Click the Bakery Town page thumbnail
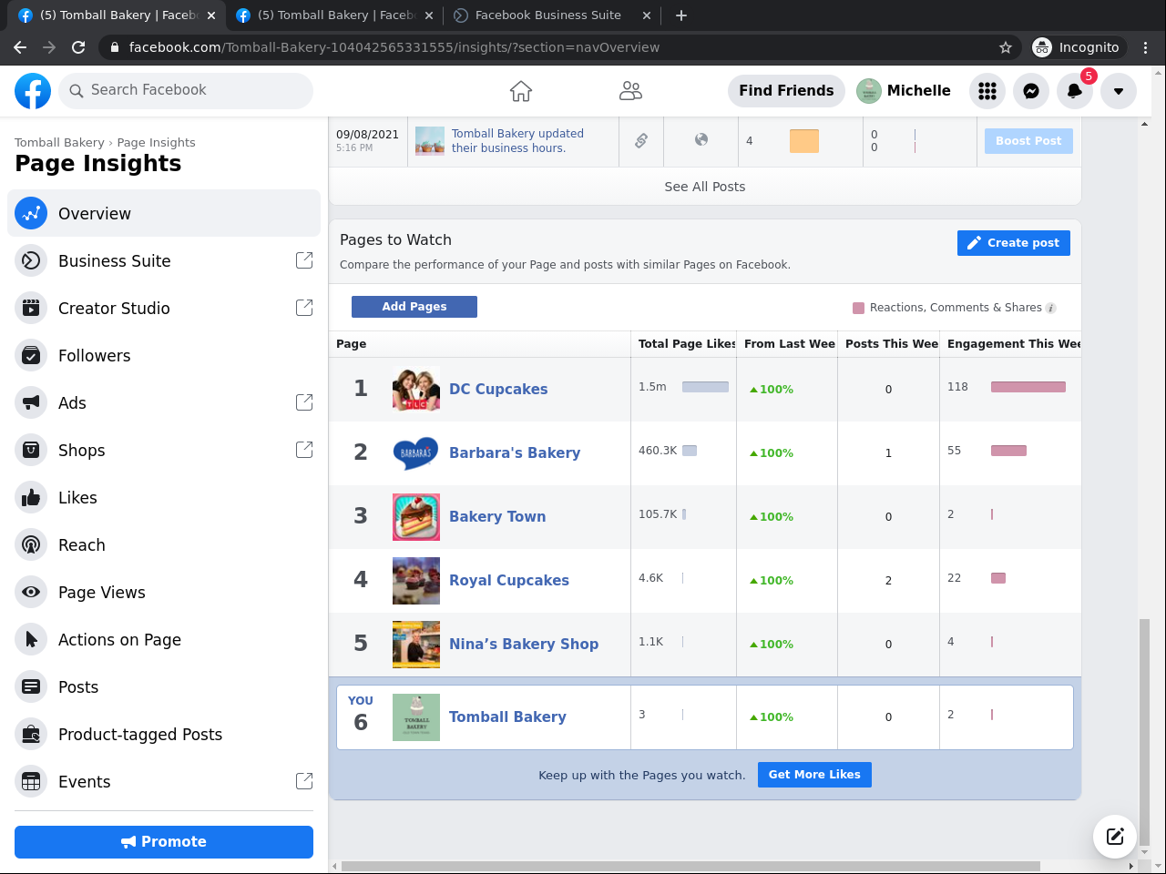Image resolution: width=1166 pixels, height=874 pixels. [x=416, y=517]
